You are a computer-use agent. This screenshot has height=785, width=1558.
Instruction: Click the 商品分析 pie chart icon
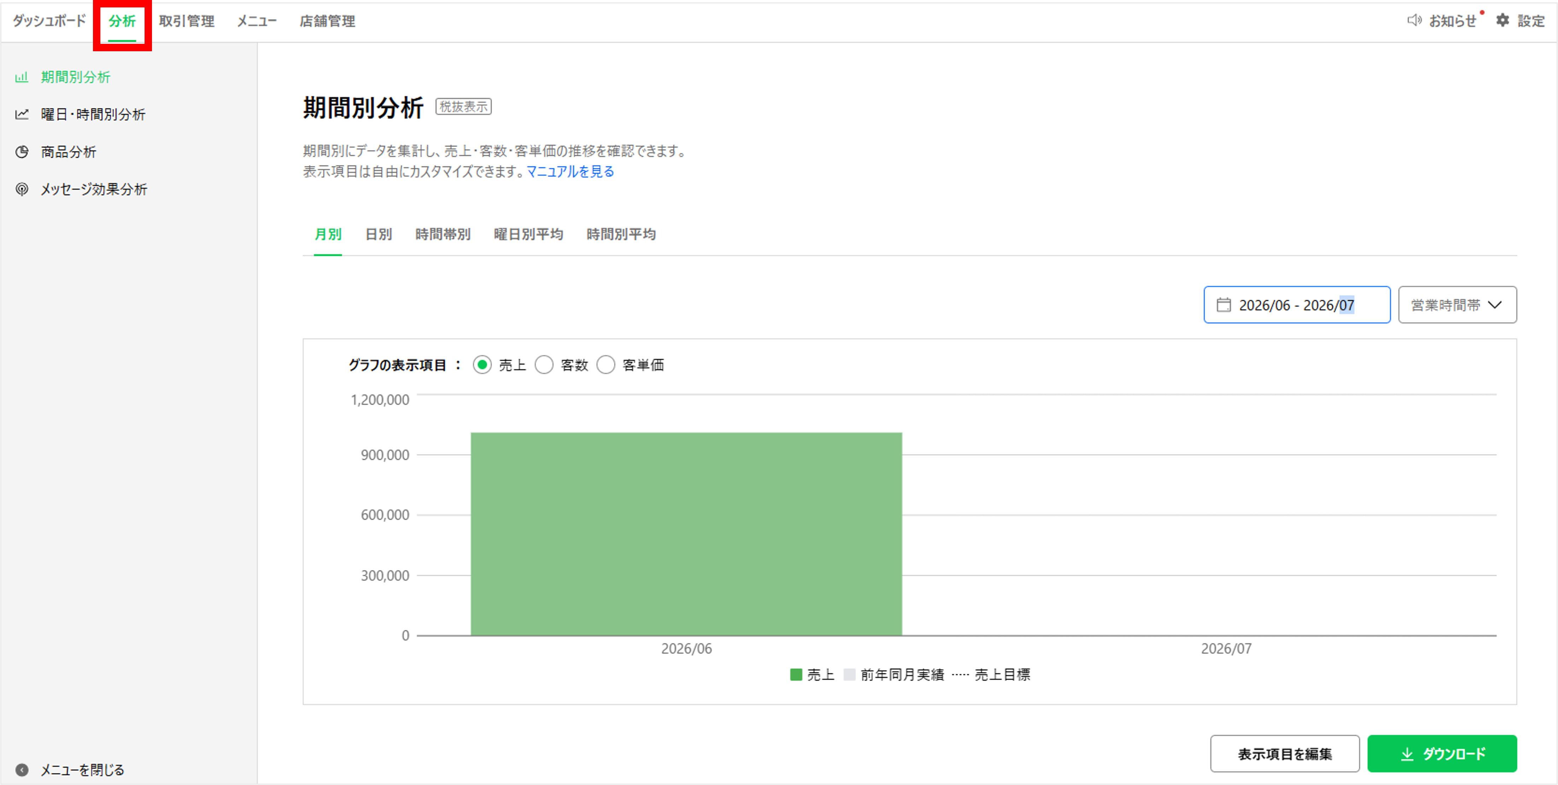click(22, 152)
